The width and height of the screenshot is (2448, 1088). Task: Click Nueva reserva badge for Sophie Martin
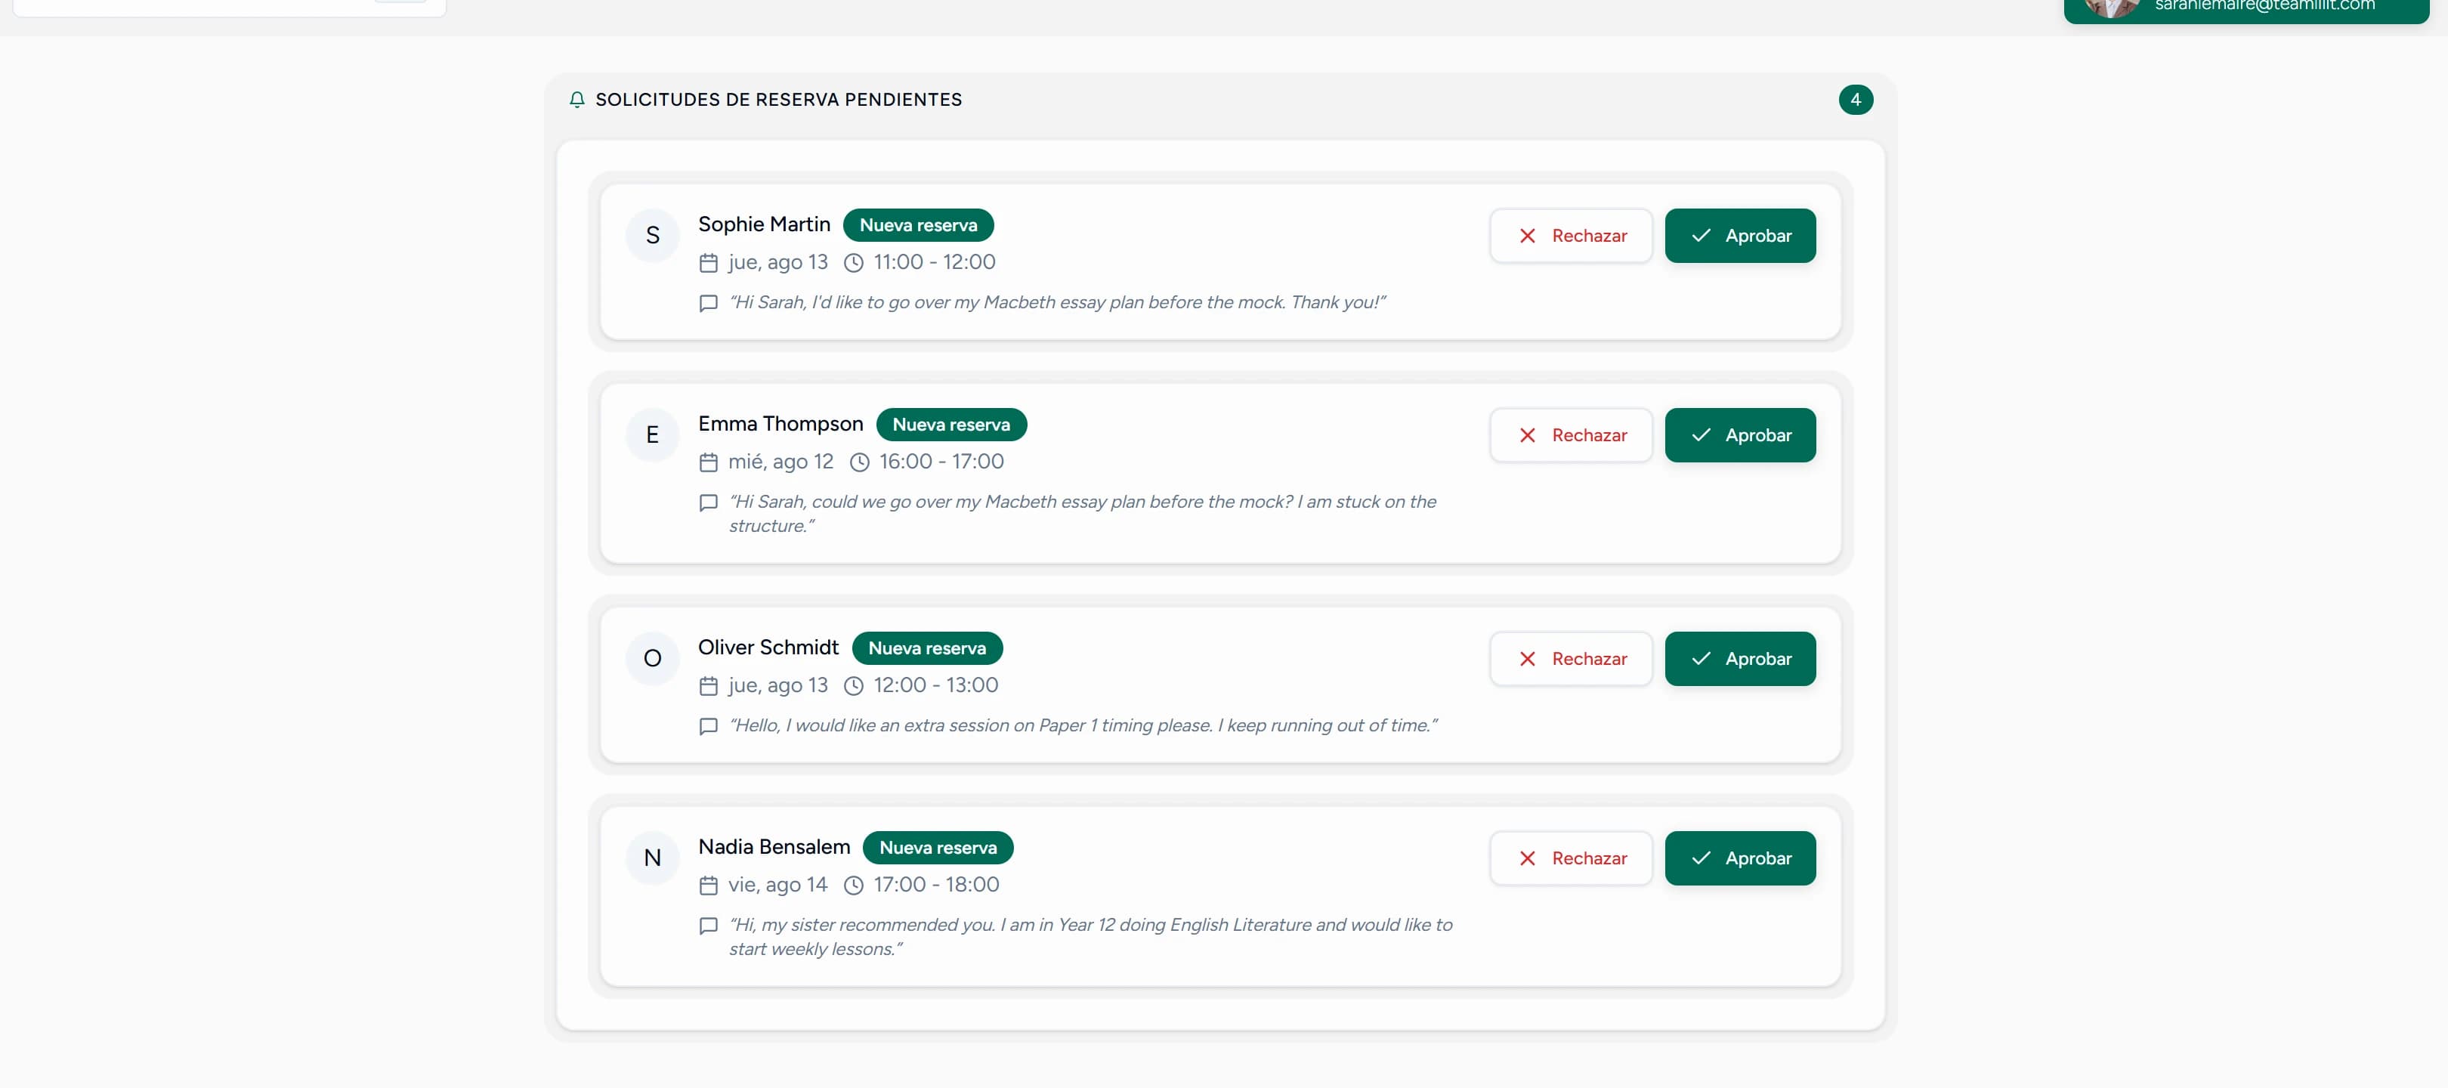[918, 225]
